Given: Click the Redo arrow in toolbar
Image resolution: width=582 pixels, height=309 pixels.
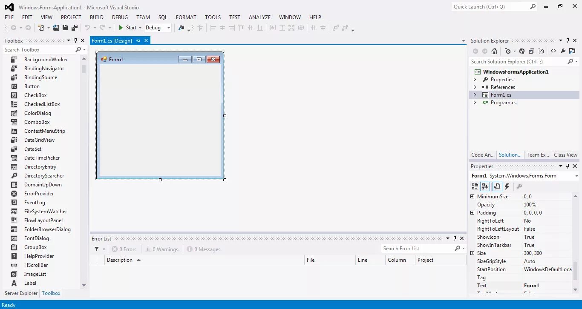Looking at the screenshot, I should click(102, 28).
